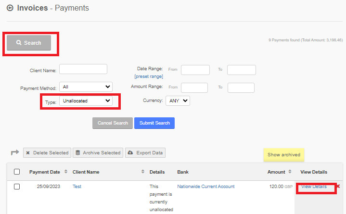Click Delete Selected button

pyautogui.click(x=47, y=152)
